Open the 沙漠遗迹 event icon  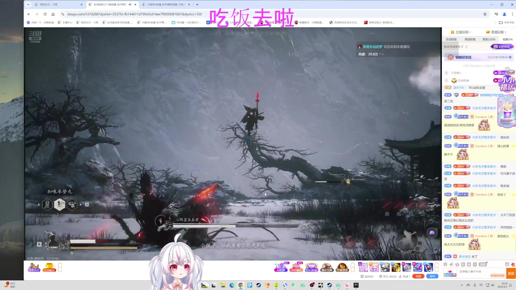[x=342, y=267]
